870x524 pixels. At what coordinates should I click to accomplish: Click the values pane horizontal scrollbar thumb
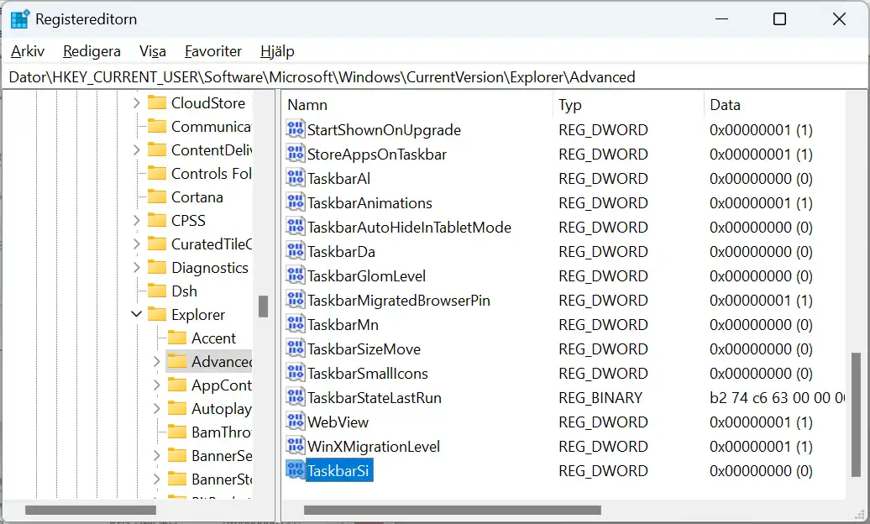coord(452,510)
